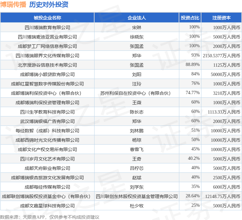Click investment ratio 74.77%

(x=193, y=93)
